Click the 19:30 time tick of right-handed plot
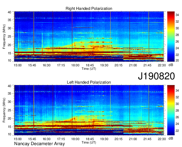 [104, 65]
